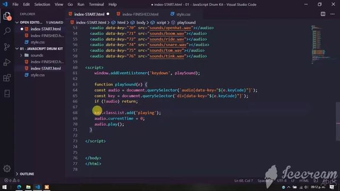Open the Extensions view

[7, 77]
